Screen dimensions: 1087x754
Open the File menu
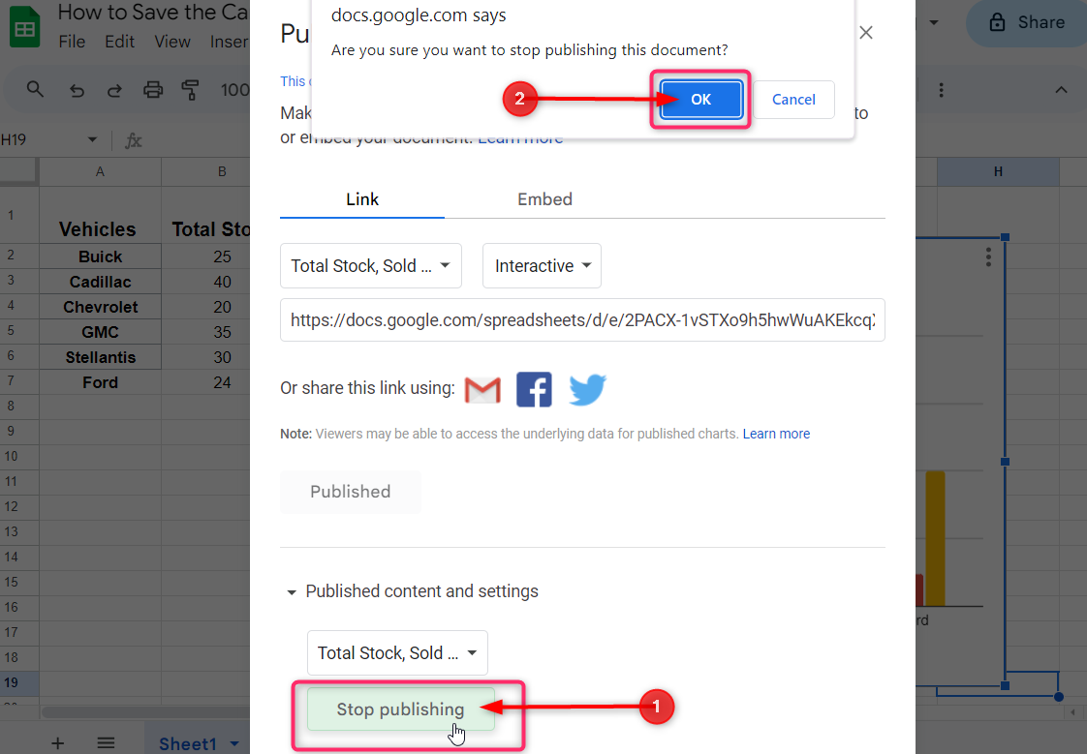72,42
